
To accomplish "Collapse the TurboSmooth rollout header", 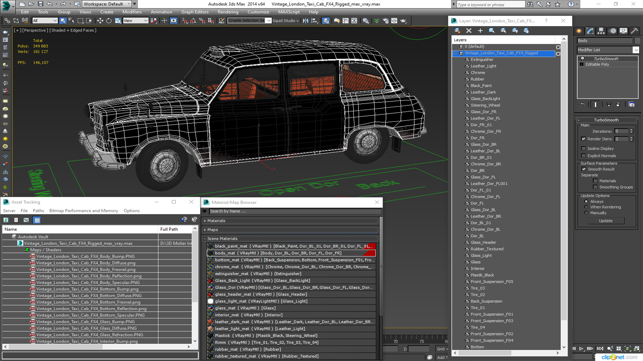I will (606, 120).
